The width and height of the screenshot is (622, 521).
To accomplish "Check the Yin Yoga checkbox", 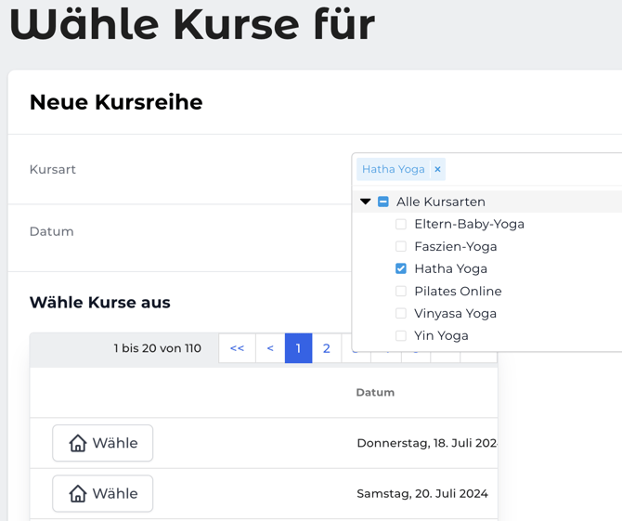I will pos(401,335).
